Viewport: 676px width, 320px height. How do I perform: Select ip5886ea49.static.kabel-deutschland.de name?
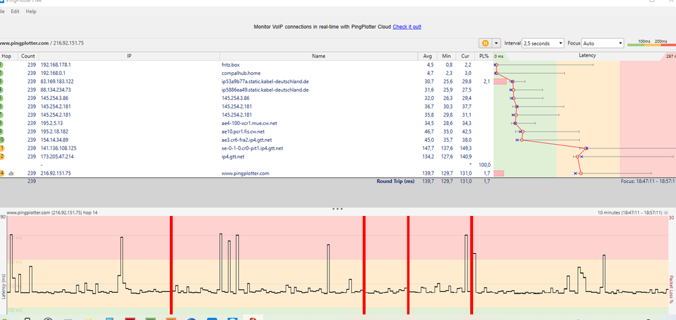265,90
